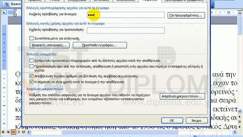
Task: Click 'Κωδικός πρόσβασης για άνοιγμα:' label
Action: [53, 14]
